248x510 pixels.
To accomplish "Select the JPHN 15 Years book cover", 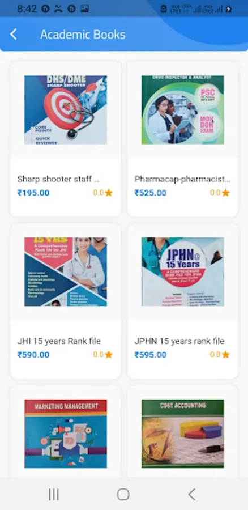I will coord(183,271).
